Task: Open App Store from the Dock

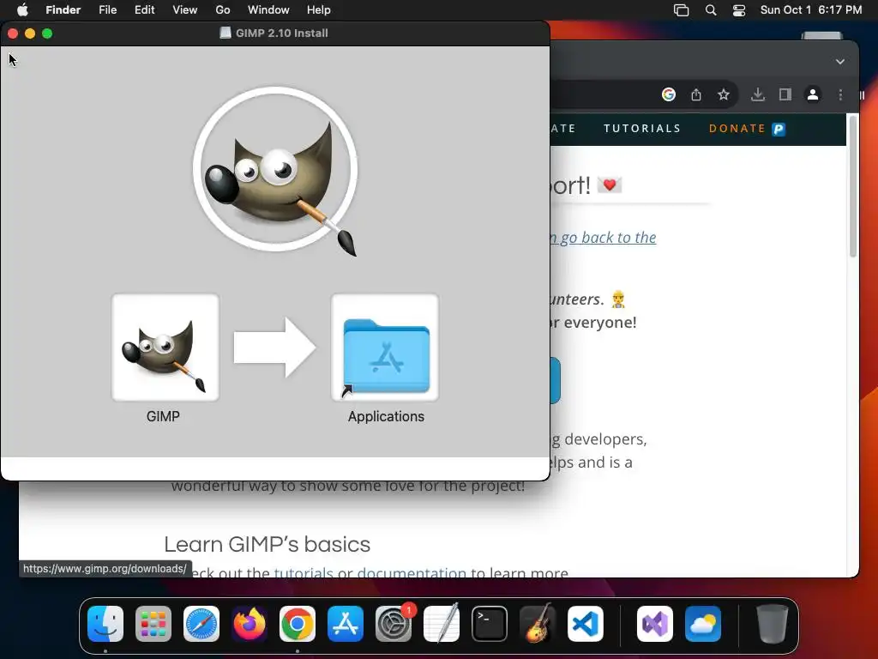Action: coord(346,624)
